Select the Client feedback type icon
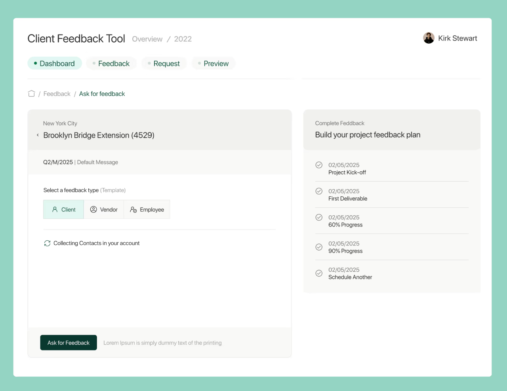 tap(55, 209)
